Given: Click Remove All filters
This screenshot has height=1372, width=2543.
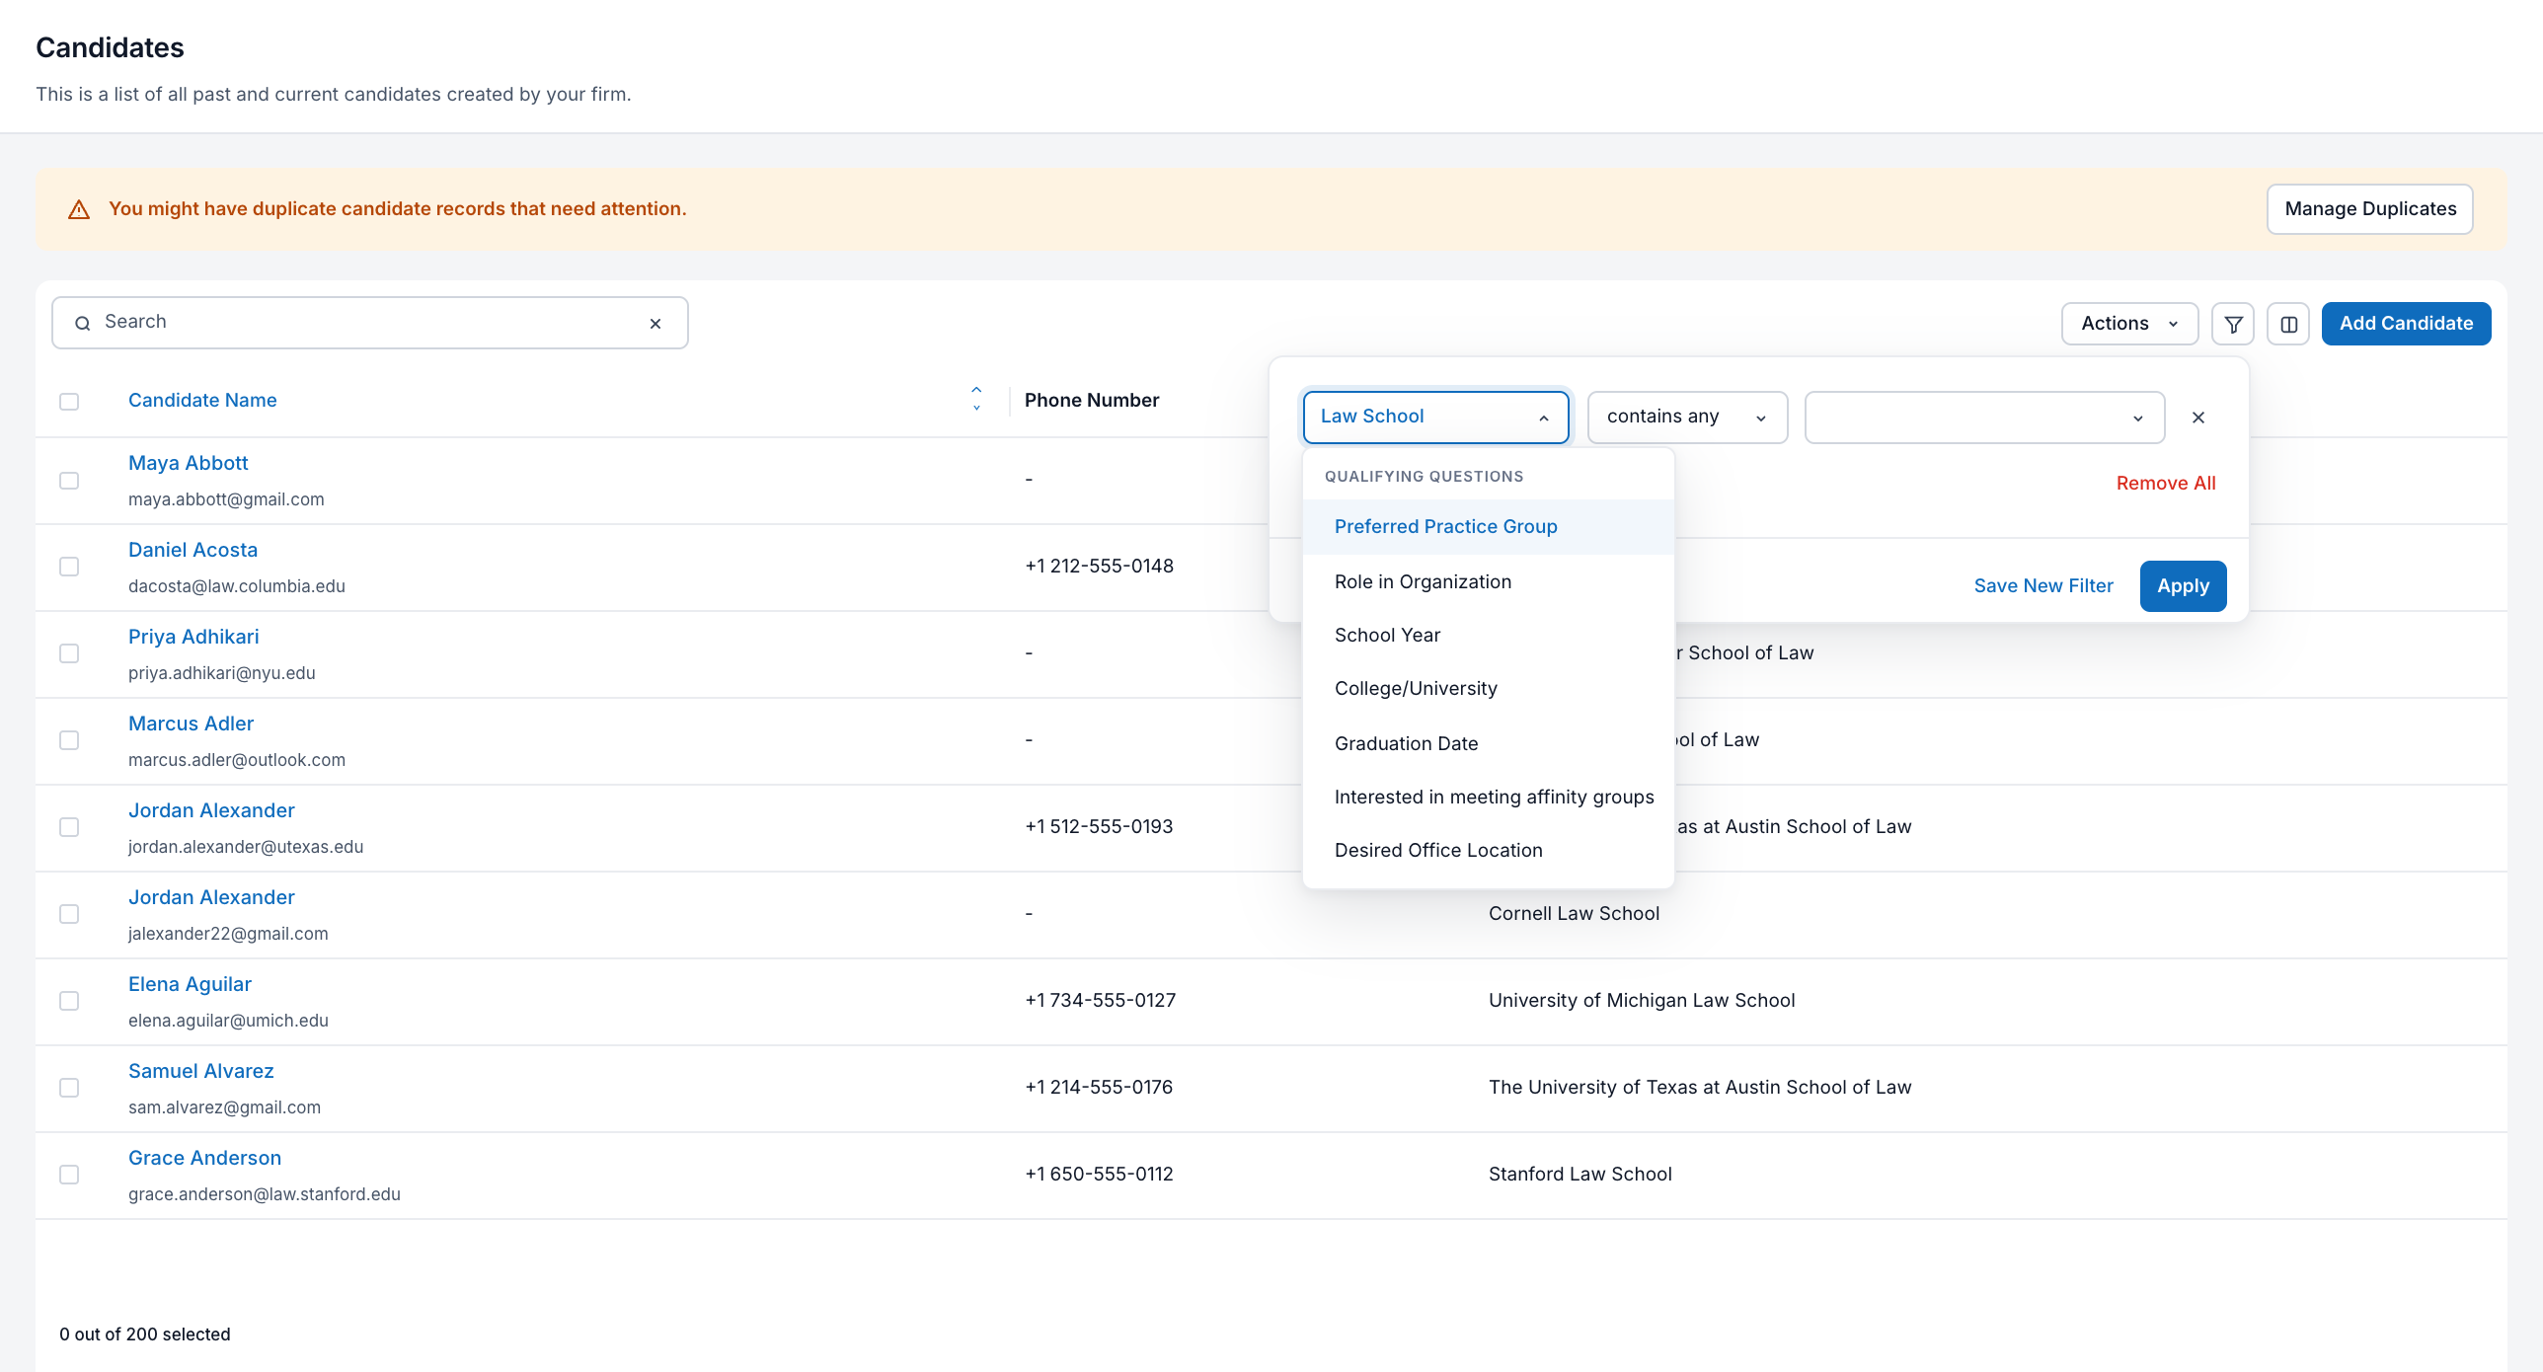Looking at the screenshot, I should click(x=2166, y=484).
